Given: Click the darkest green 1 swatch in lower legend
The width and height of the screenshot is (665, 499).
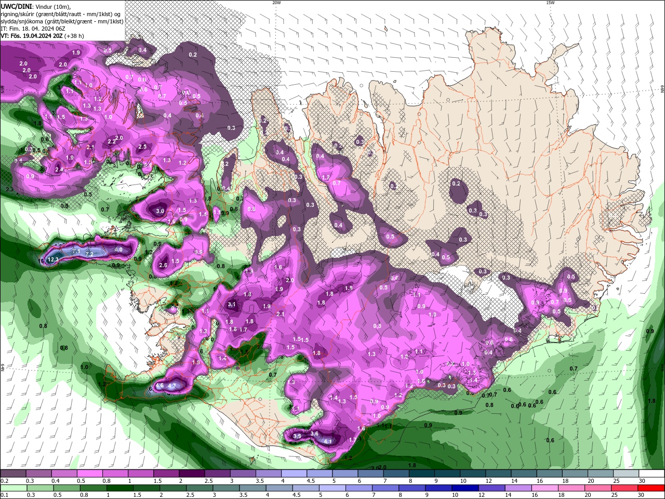Looking at the screenshot, I should coord(120,488).
